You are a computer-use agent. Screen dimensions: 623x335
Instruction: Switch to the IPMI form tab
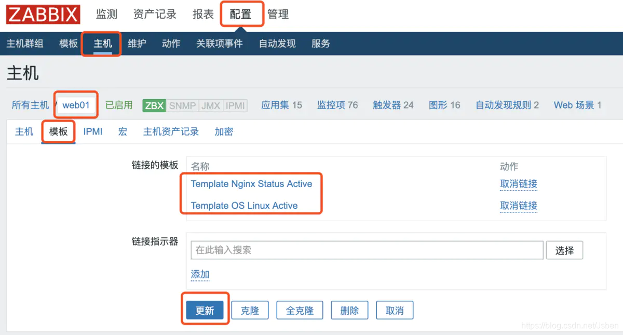pos(93,131)
